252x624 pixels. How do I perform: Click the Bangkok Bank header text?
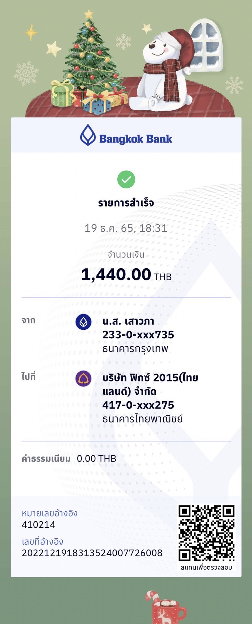click(x=136, y=139)
